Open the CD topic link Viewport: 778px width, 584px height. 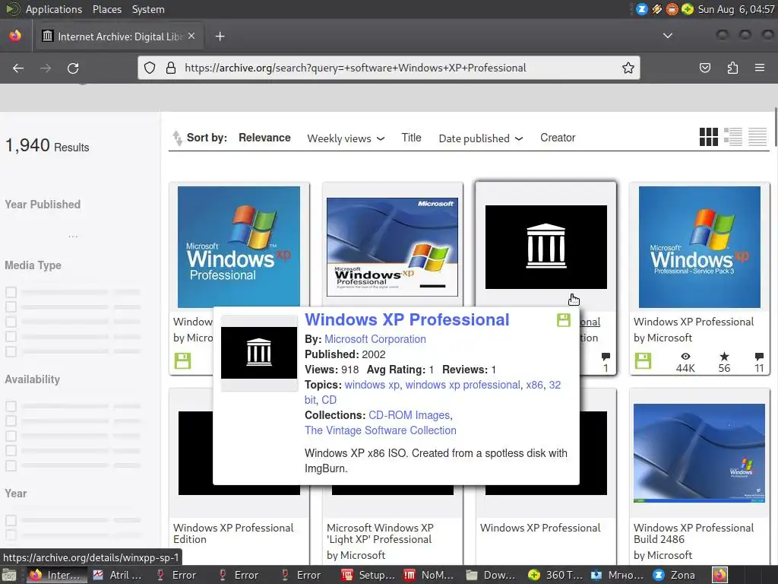tap(329, 400)
